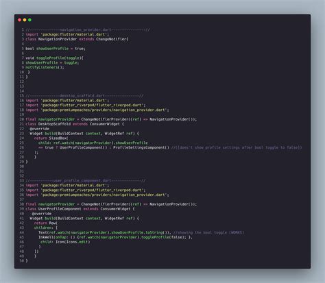Click the 'children: [' line
This screenshot has width=325, height=283.
(x=46, y=227)
